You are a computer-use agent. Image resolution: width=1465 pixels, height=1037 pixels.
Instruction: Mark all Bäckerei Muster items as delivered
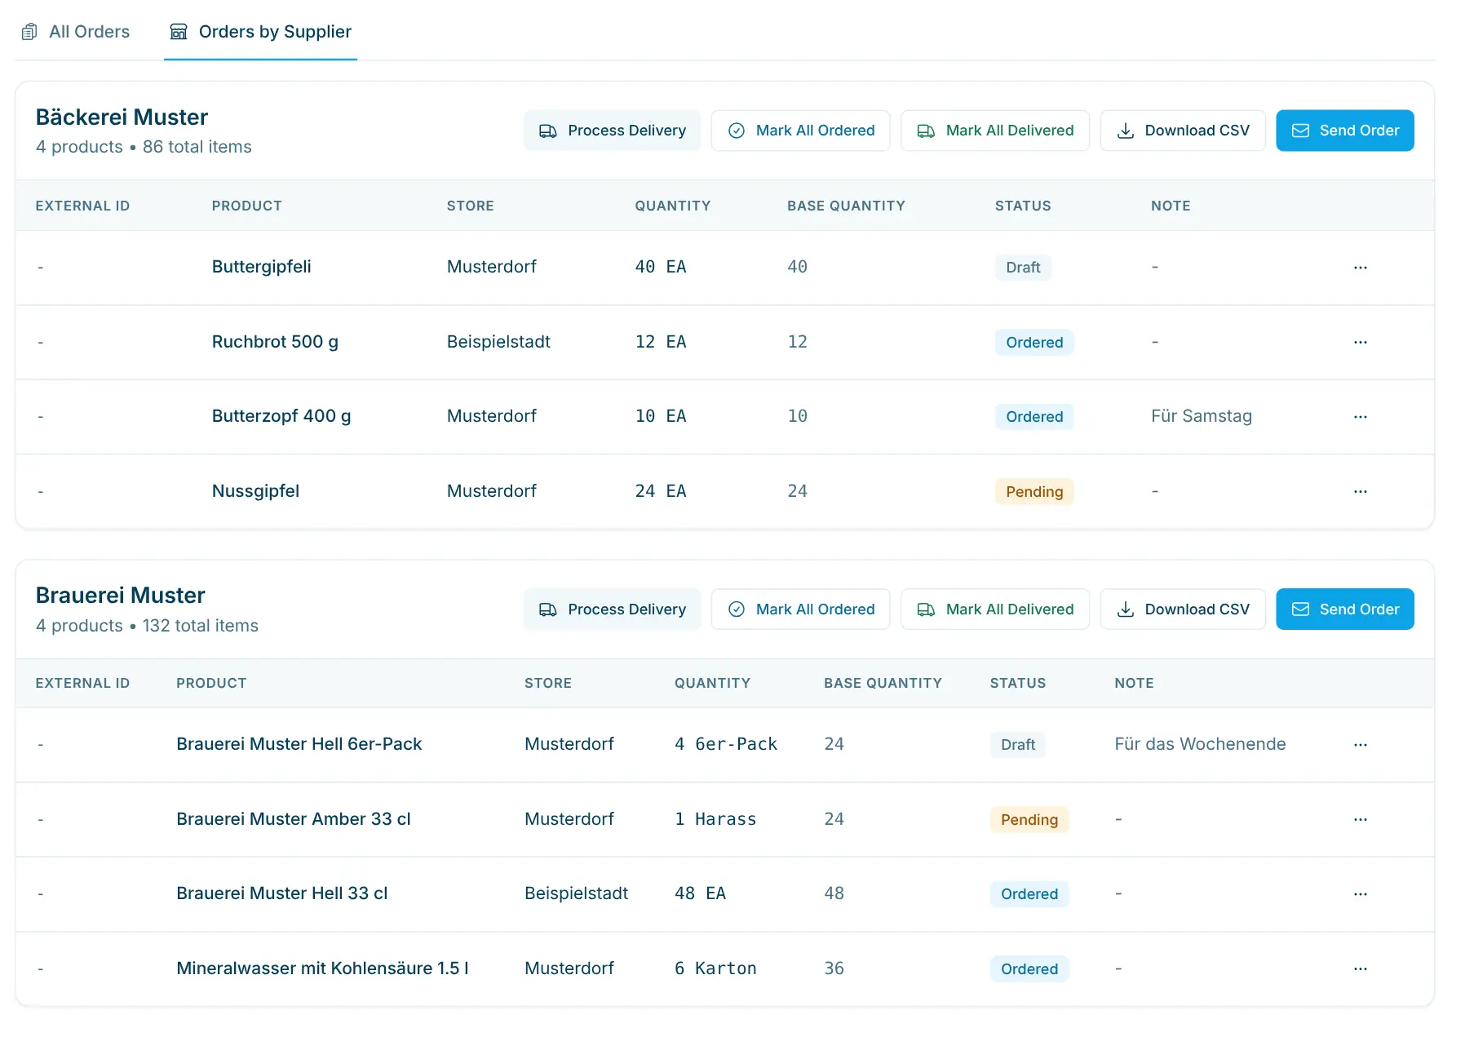(994, 131)
